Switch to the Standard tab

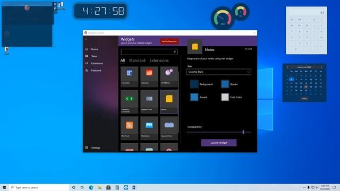coord(137,60)
